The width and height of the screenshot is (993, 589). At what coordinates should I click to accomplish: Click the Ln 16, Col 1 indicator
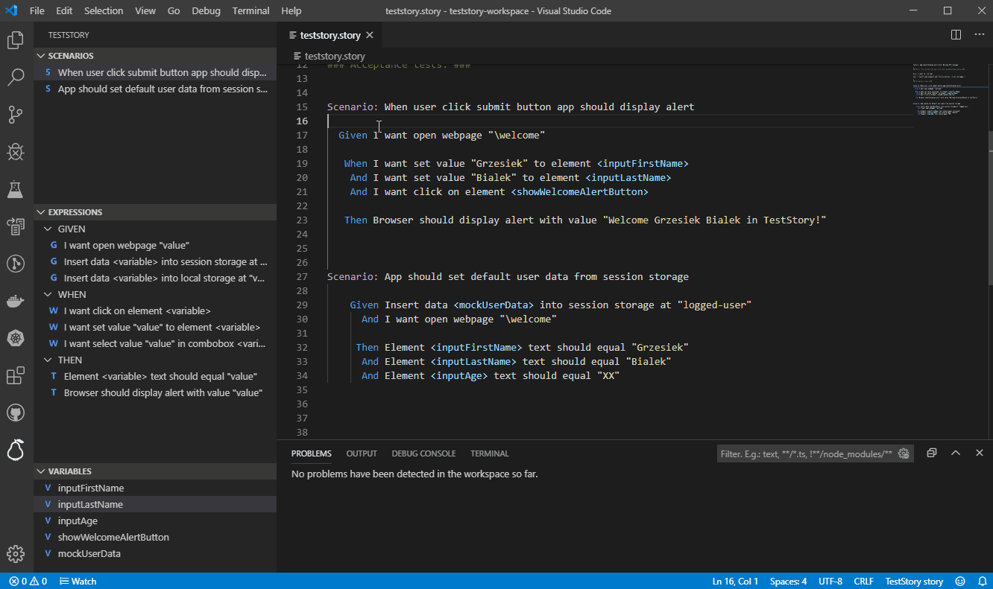(x=735, y=582)
